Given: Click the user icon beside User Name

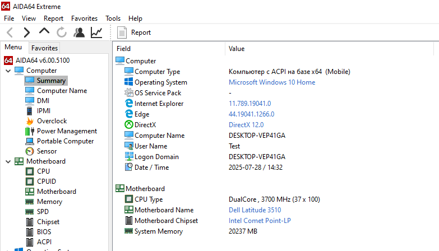Looking at the screenshot, I should 128,146.
